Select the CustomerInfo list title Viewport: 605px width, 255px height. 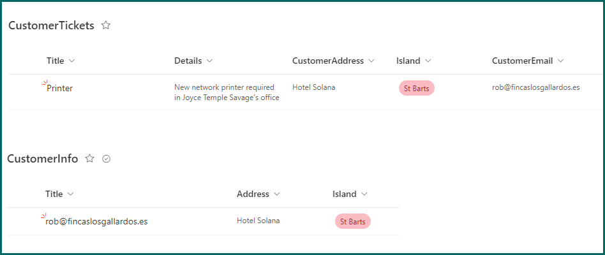coord(43,159)
